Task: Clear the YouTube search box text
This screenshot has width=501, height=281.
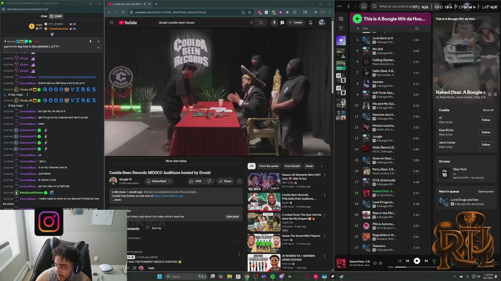Action: click(251, 23)
